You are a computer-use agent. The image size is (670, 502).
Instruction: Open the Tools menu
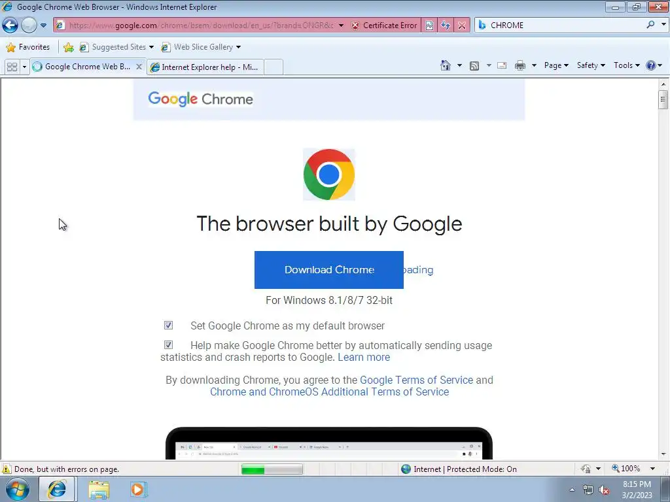coord(626,65)
